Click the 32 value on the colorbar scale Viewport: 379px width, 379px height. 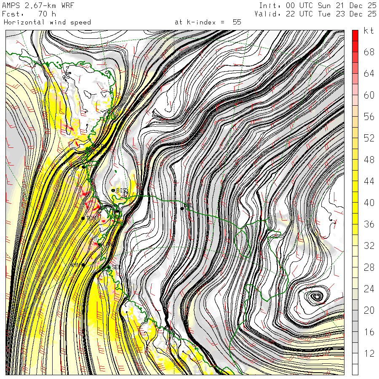coord(369,246)
